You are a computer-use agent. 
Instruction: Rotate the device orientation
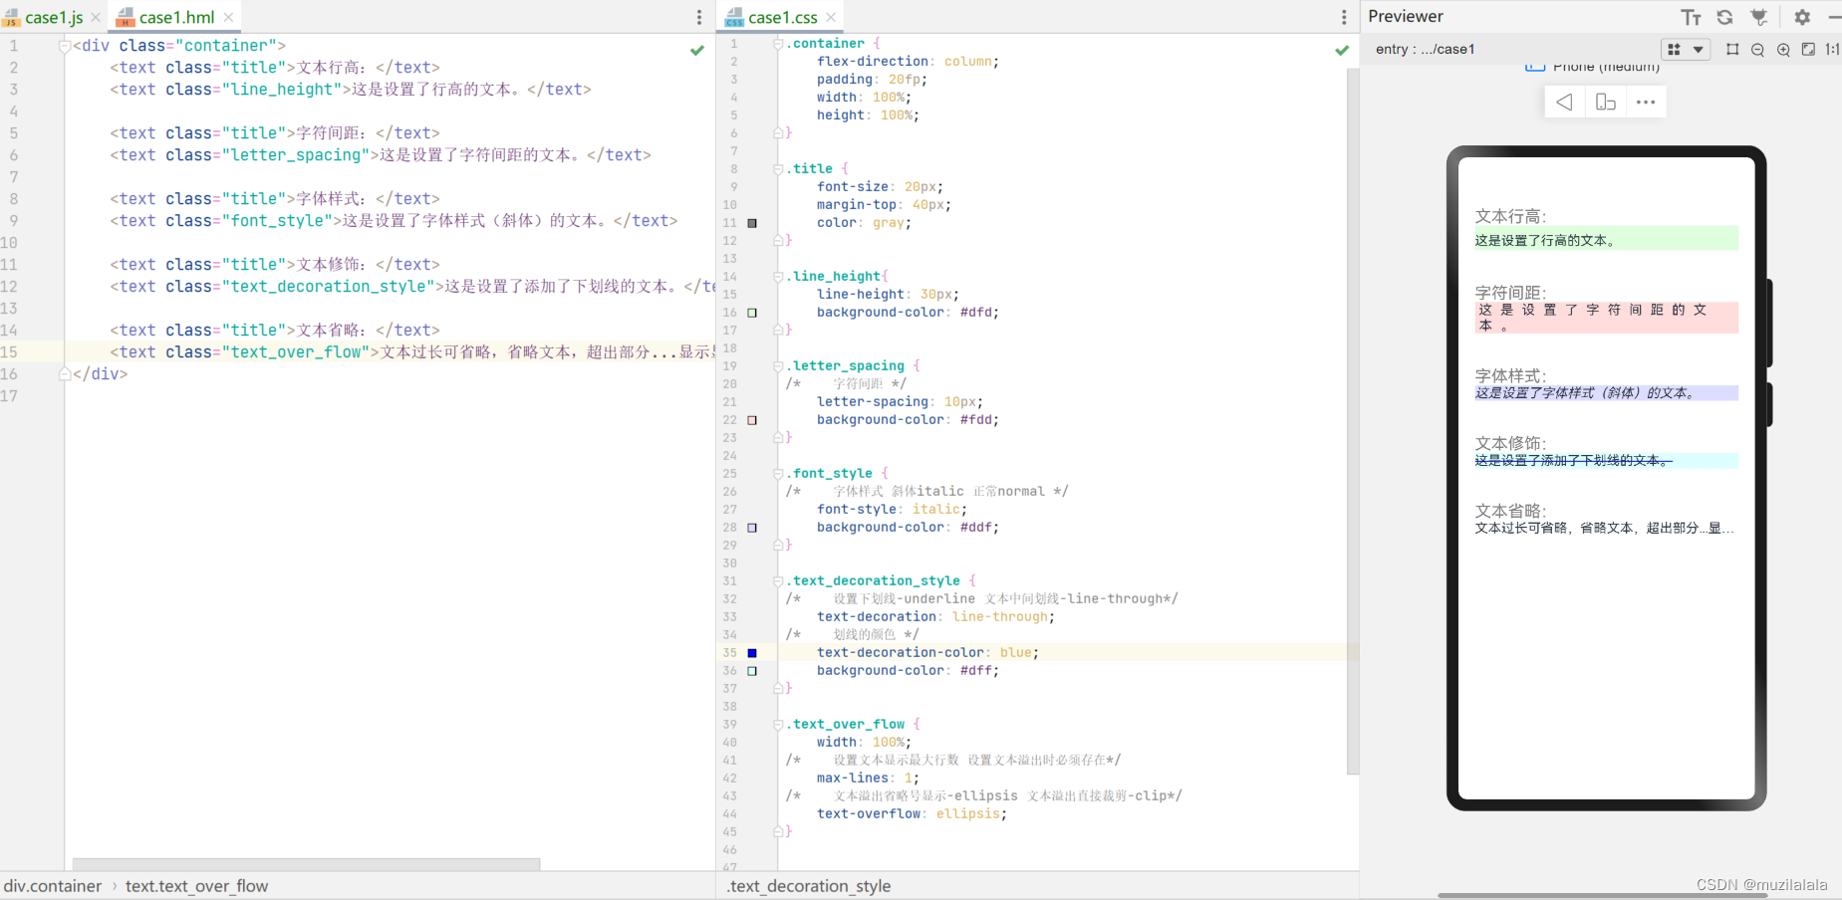[x=1606, y=102]
